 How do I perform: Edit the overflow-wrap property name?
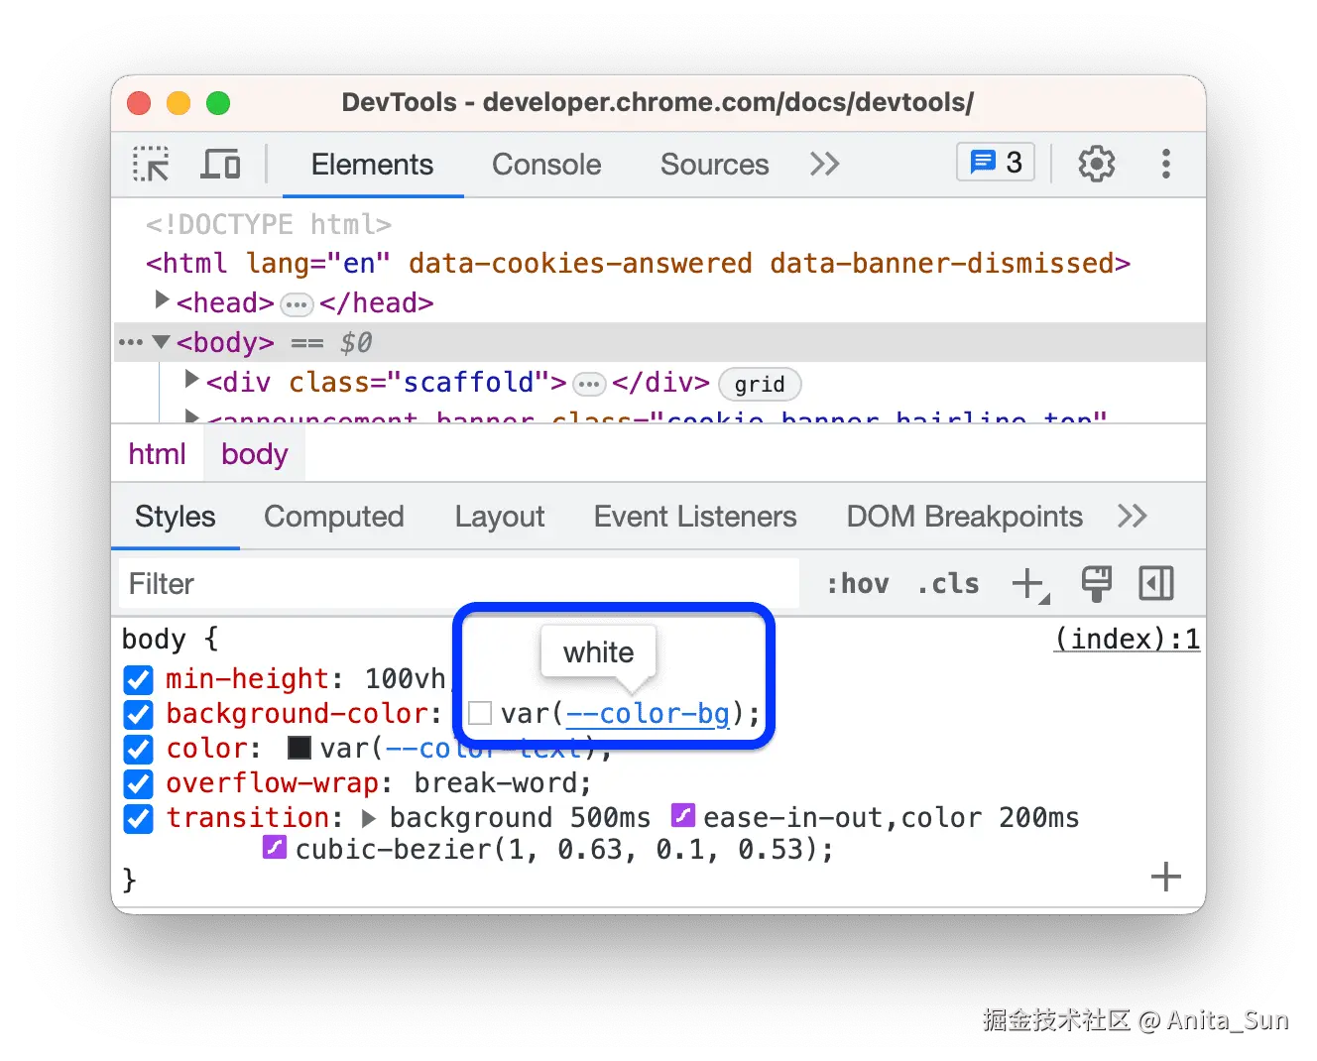(272, 783)
